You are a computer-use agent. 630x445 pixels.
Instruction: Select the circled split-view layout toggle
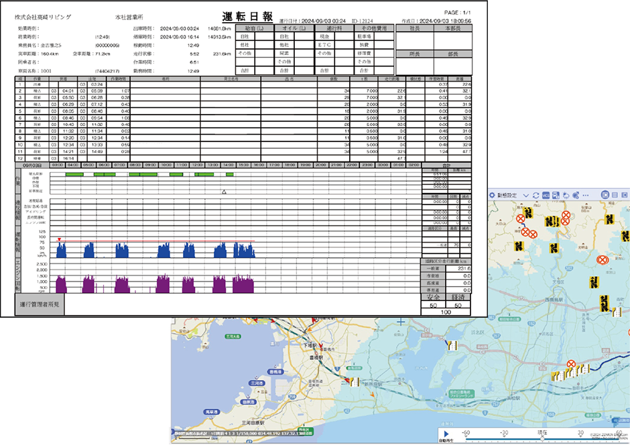604,194
